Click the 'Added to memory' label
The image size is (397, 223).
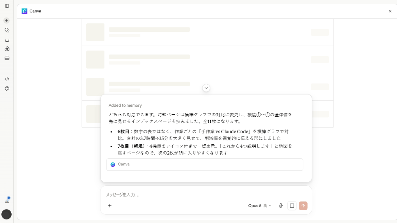[125, 105]
